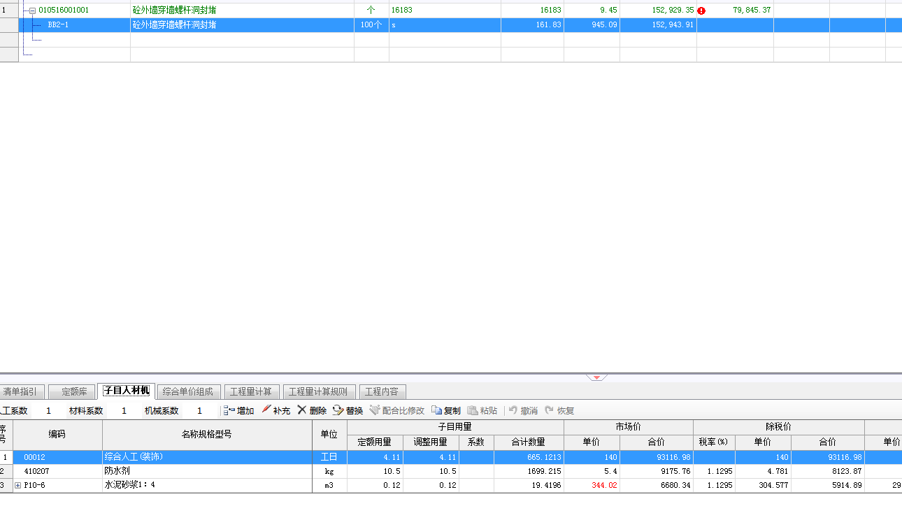The height and width of the screenshot is (506, 902).
Task: Click the 工日 unit cell
Action: [x=329, y=457]
